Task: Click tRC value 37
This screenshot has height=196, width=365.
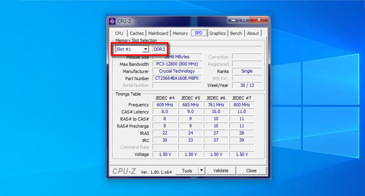Action: tap(216, 140)
